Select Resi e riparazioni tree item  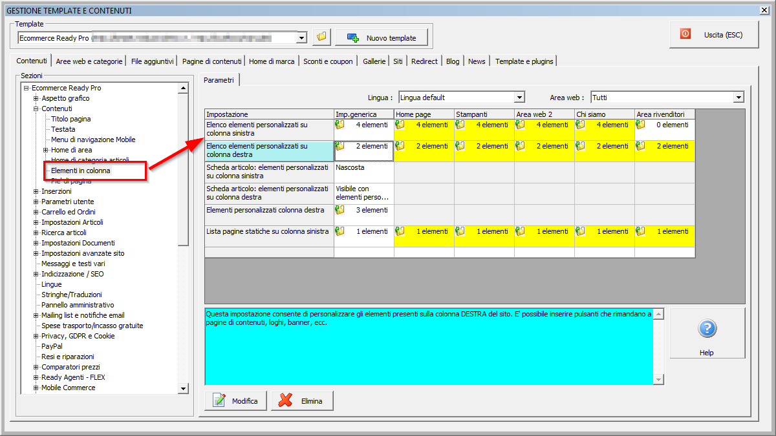coord(68,357)
